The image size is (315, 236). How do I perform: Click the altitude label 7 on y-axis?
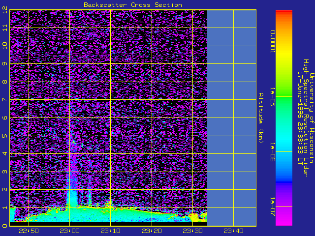point(5,99)
